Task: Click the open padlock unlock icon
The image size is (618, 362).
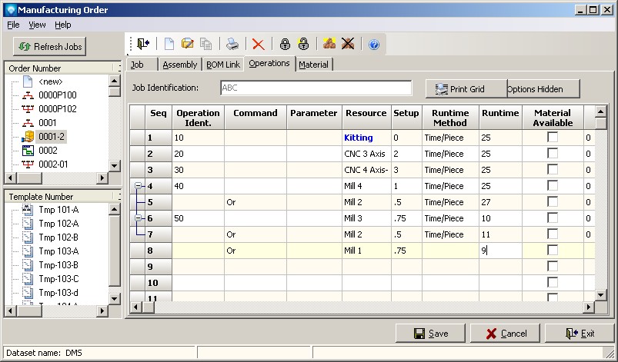Action: (303, 45)
